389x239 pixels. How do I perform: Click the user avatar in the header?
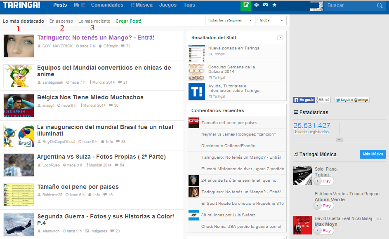point(316,6)
